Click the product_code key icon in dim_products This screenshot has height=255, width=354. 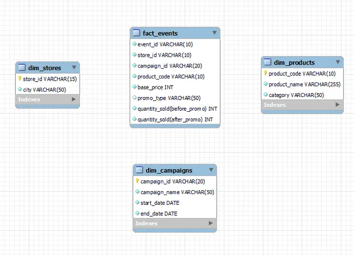pyautogui.click(x=265, y=73)
